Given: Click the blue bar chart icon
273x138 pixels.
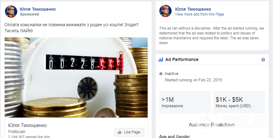Looking at the screenshot, I should coord(161,60).
